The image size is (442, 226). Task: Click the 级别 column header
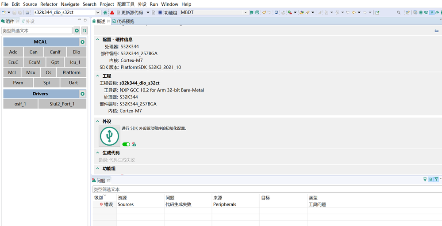click(104, 198)
